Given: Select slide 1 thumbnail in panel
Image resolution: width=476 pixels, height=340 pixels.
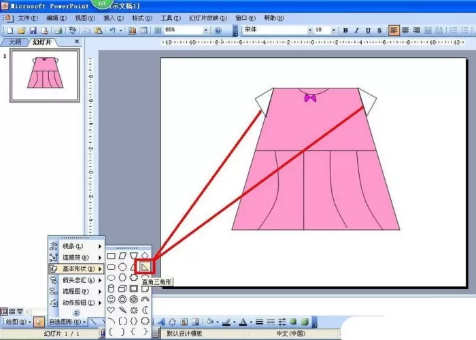Looking at the screenshot, I should pos(45,75).
